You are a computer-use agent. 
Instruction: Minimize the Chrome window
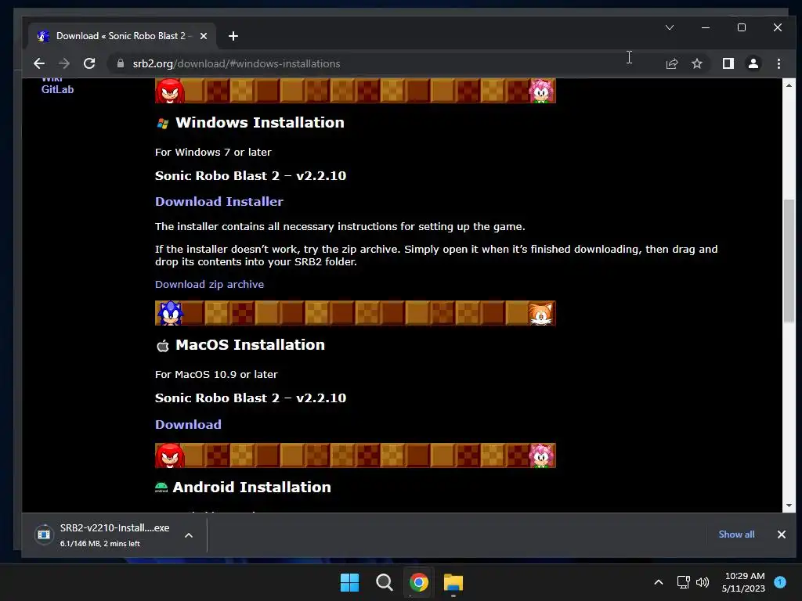(706, 27)
